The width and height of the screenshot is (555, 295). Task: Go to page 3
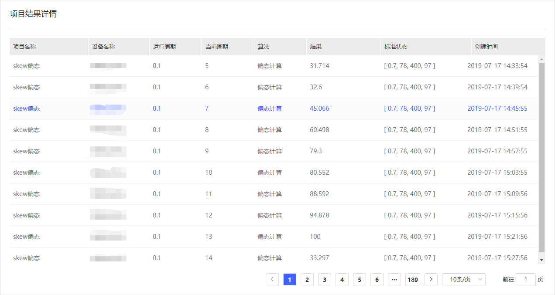click(x=325, y=279)
